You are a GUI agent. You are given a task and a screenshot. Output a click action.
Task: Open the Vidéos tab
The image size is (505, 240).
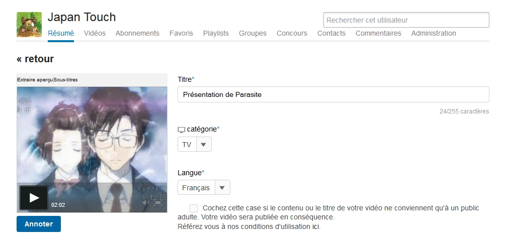pyautogui.click(x=95, y=34)
